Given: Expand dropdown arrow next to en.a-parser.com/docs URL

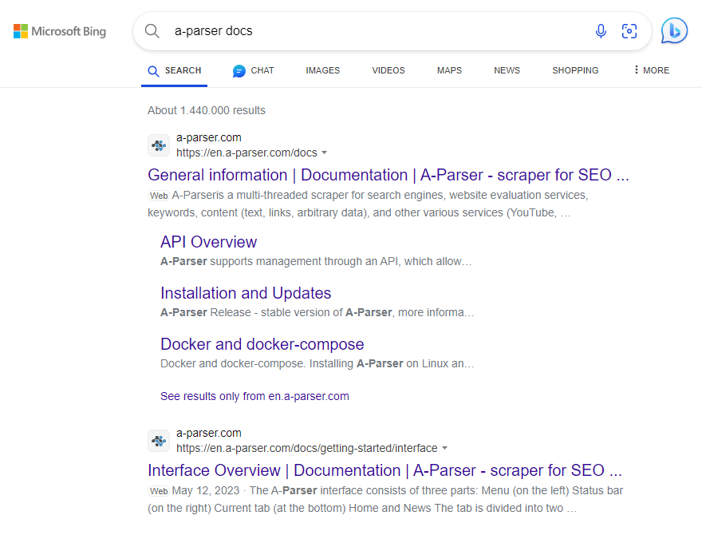Looking at the screenshot, I should [325, 153].
